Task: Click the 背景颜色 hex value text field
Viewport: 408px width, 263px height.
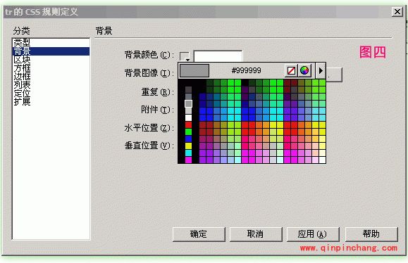Action: pyautogui.click(x=218, y=56)
